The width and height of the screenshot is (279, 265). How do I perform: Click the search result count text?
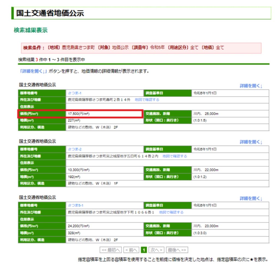(51, 60)
